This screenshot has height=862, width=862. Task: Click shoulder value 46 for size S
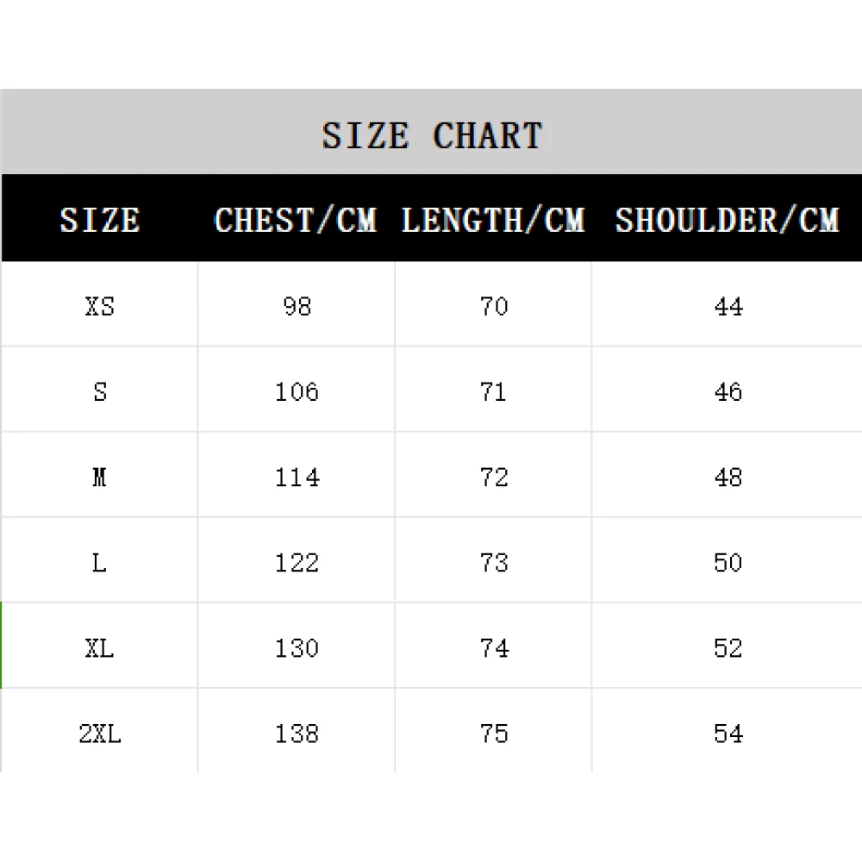[728, 391]
